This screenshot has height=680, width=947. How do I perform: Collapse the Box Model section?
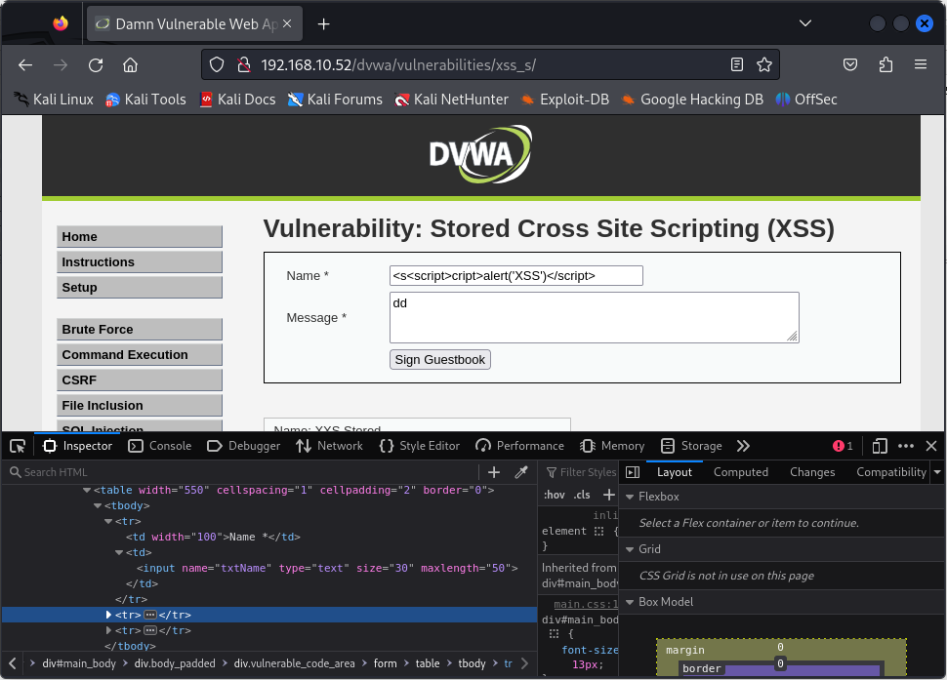point(630,602)
